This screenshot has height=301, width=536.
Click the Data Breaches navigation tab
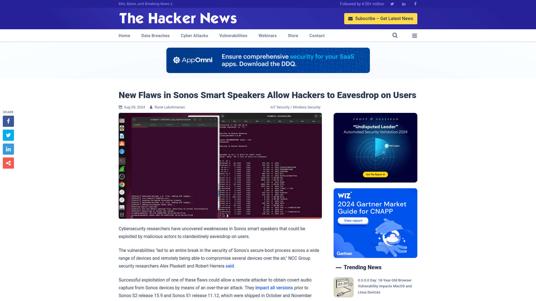[x=155, y=36]
